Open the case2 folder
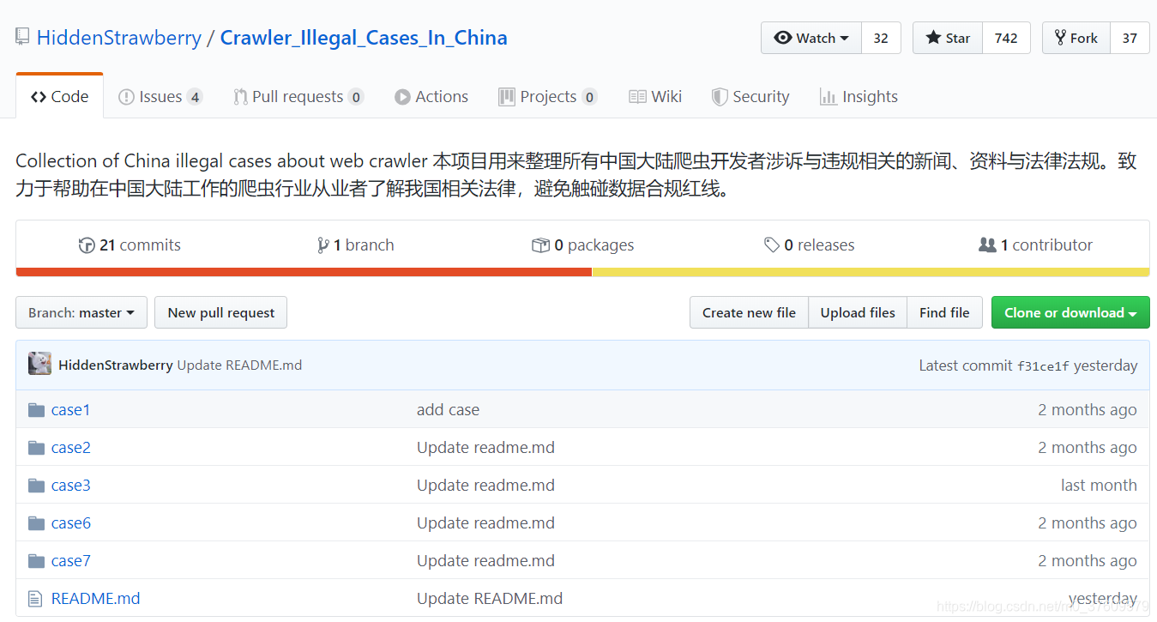 click(70, 448)
